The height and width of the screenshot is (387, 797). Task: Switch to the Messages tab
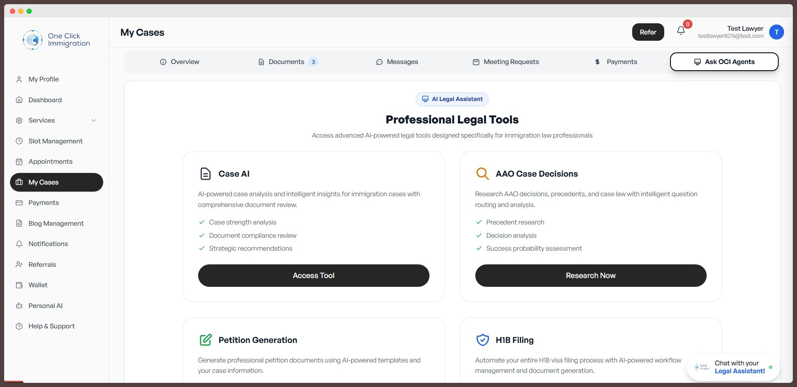397,62
